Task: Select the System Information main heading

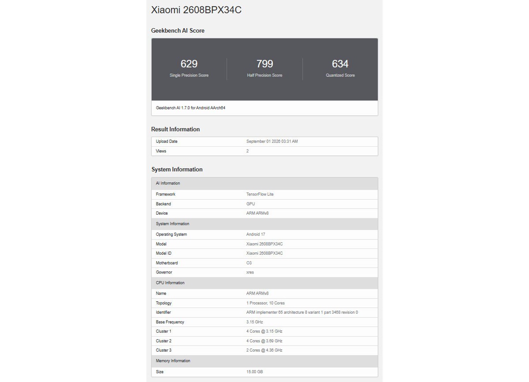Action: click(x=177, y=169)
